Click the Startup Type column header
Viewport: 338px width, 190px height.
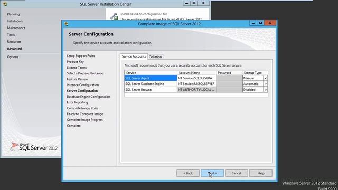click(255, 73)
